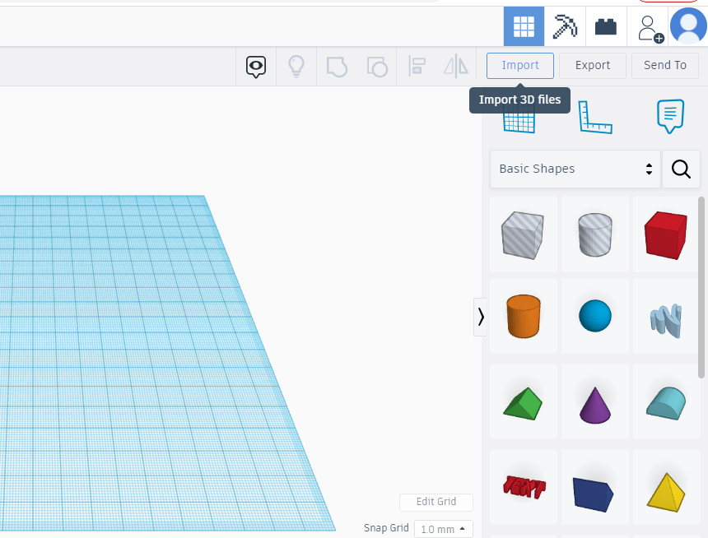708x538 pixels.
Task: Open the shape search magnifier
Action: 681,169
